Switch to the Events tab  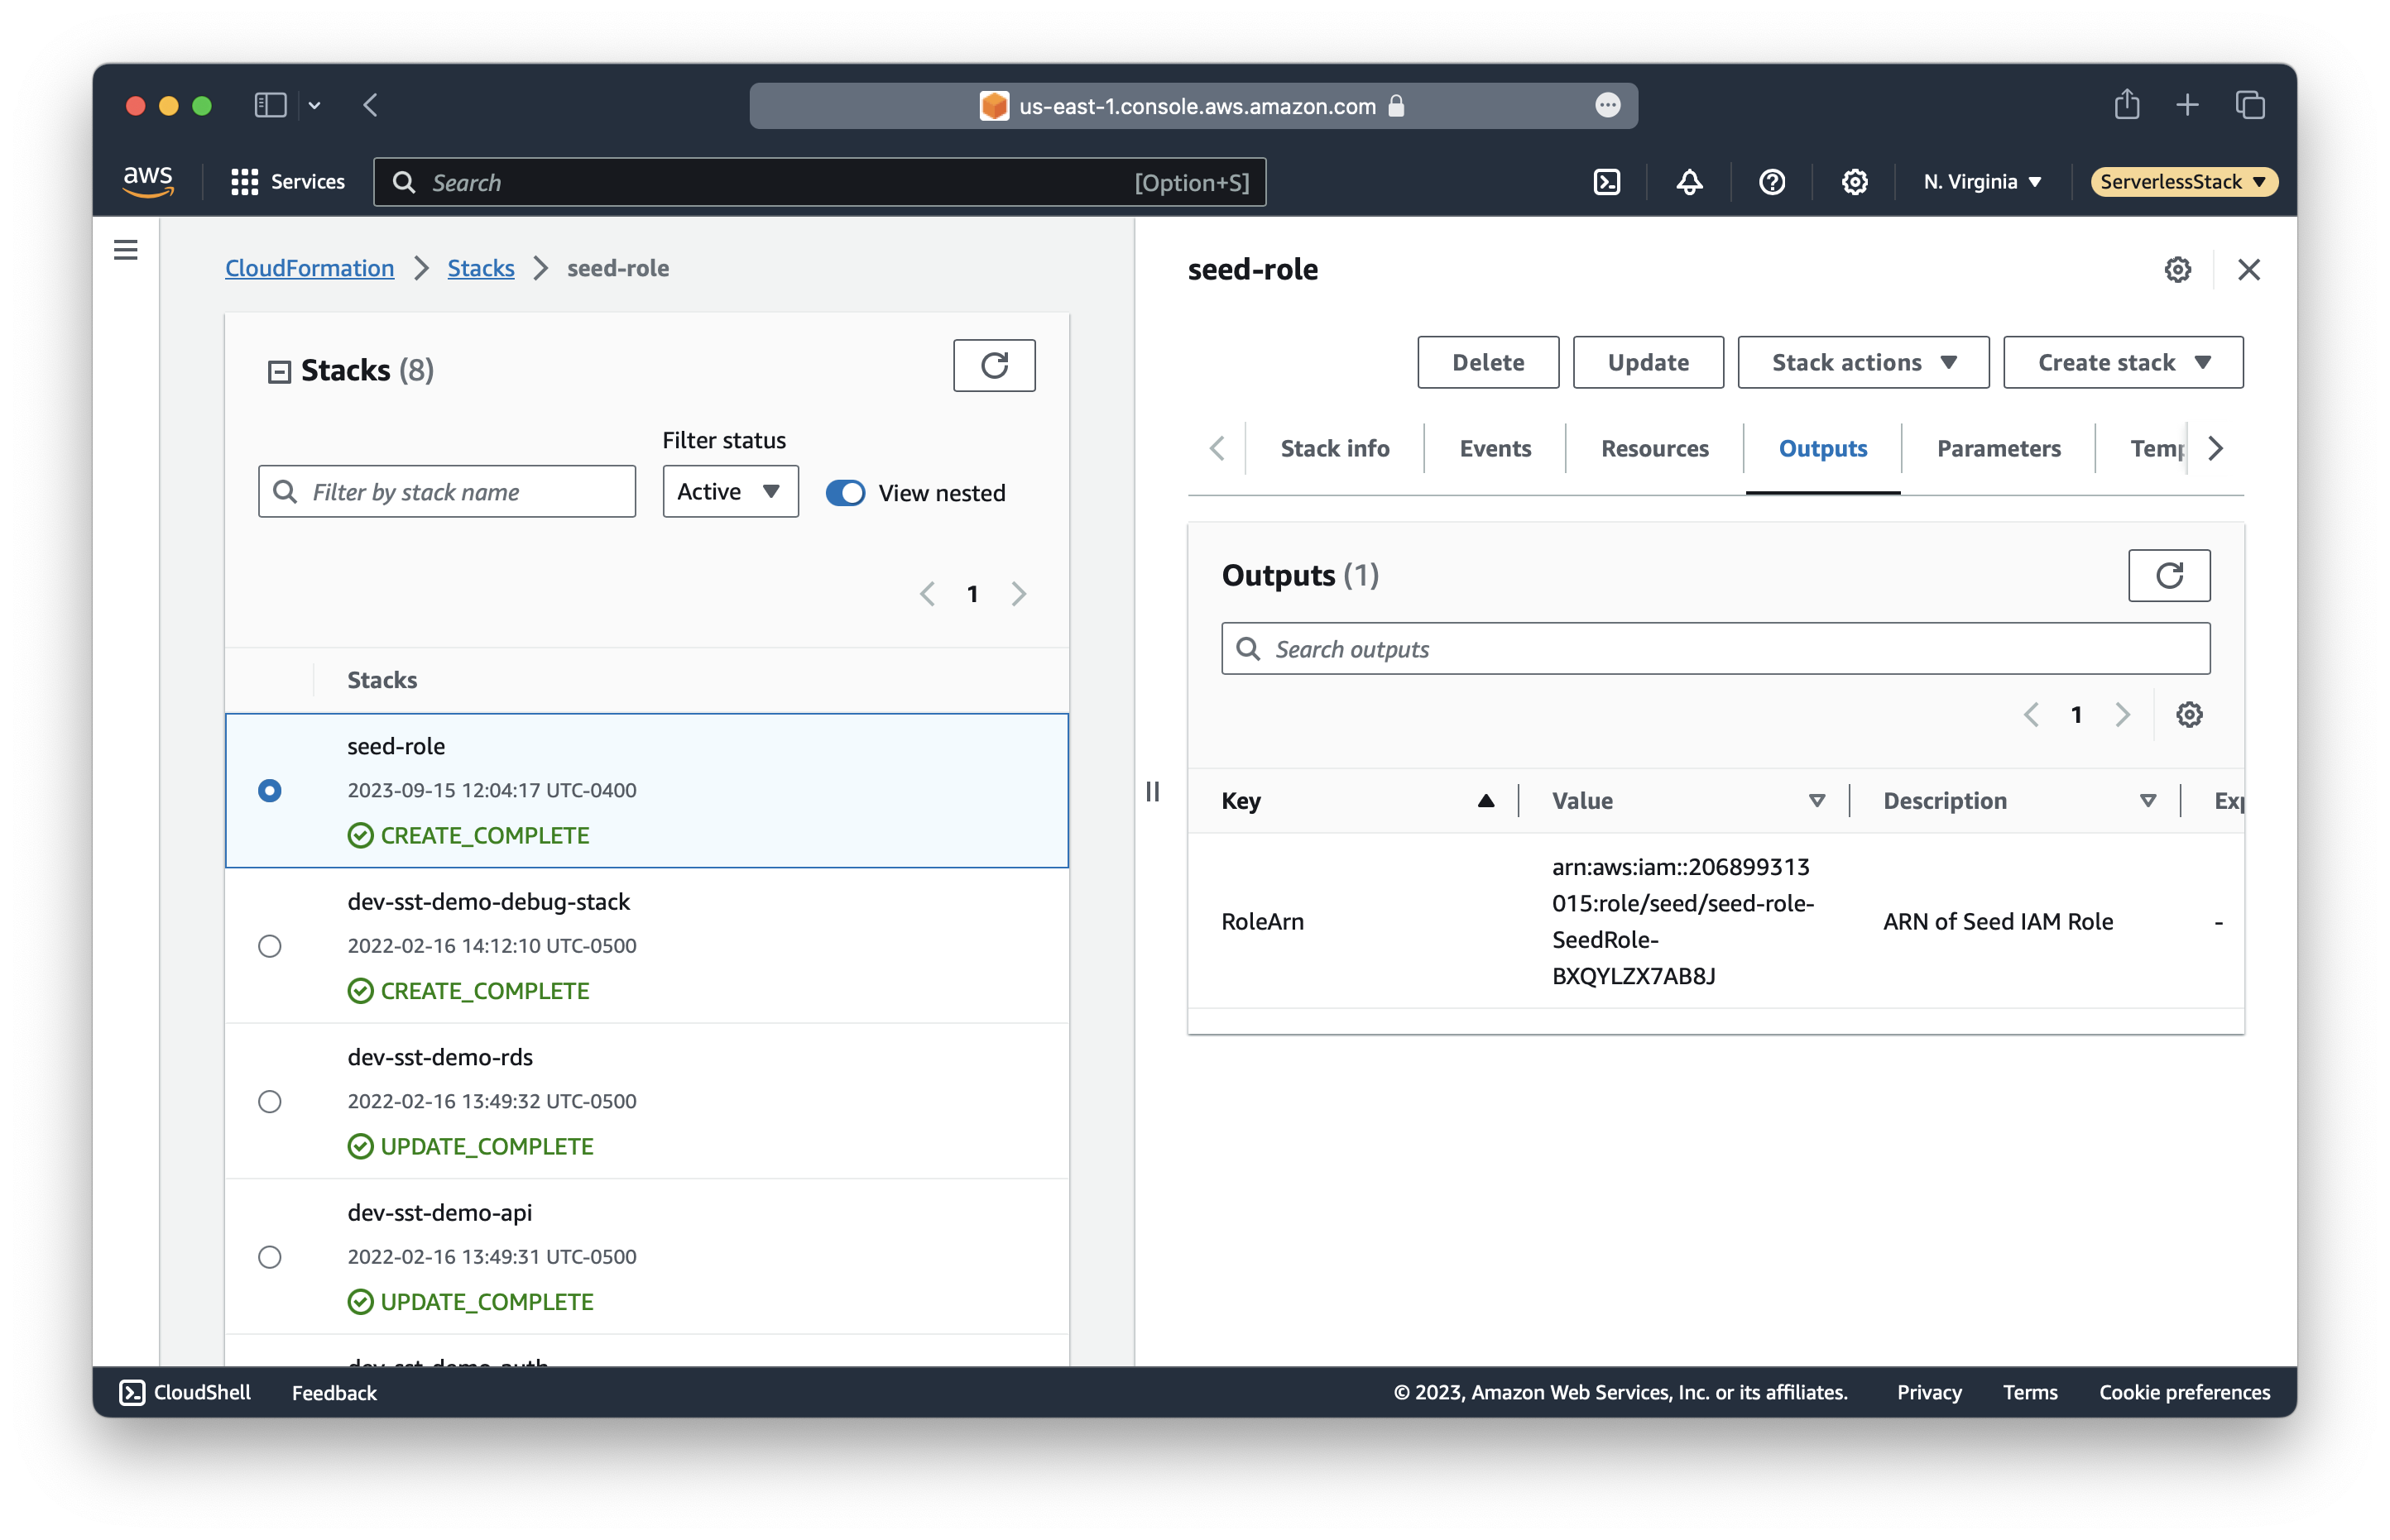(1495, 449)
